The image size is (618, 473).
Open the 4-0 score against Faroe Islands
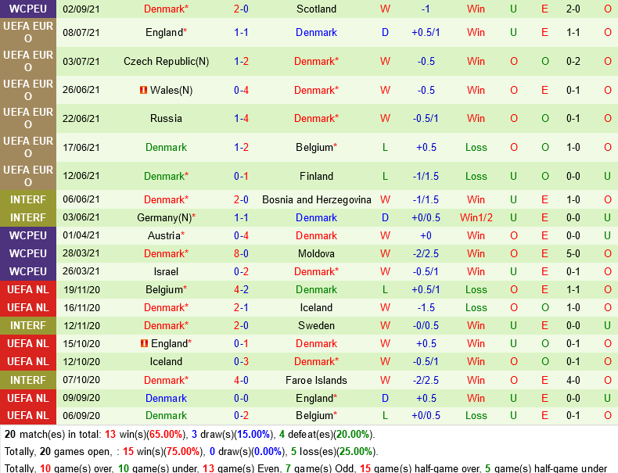(x=241, y=380)
